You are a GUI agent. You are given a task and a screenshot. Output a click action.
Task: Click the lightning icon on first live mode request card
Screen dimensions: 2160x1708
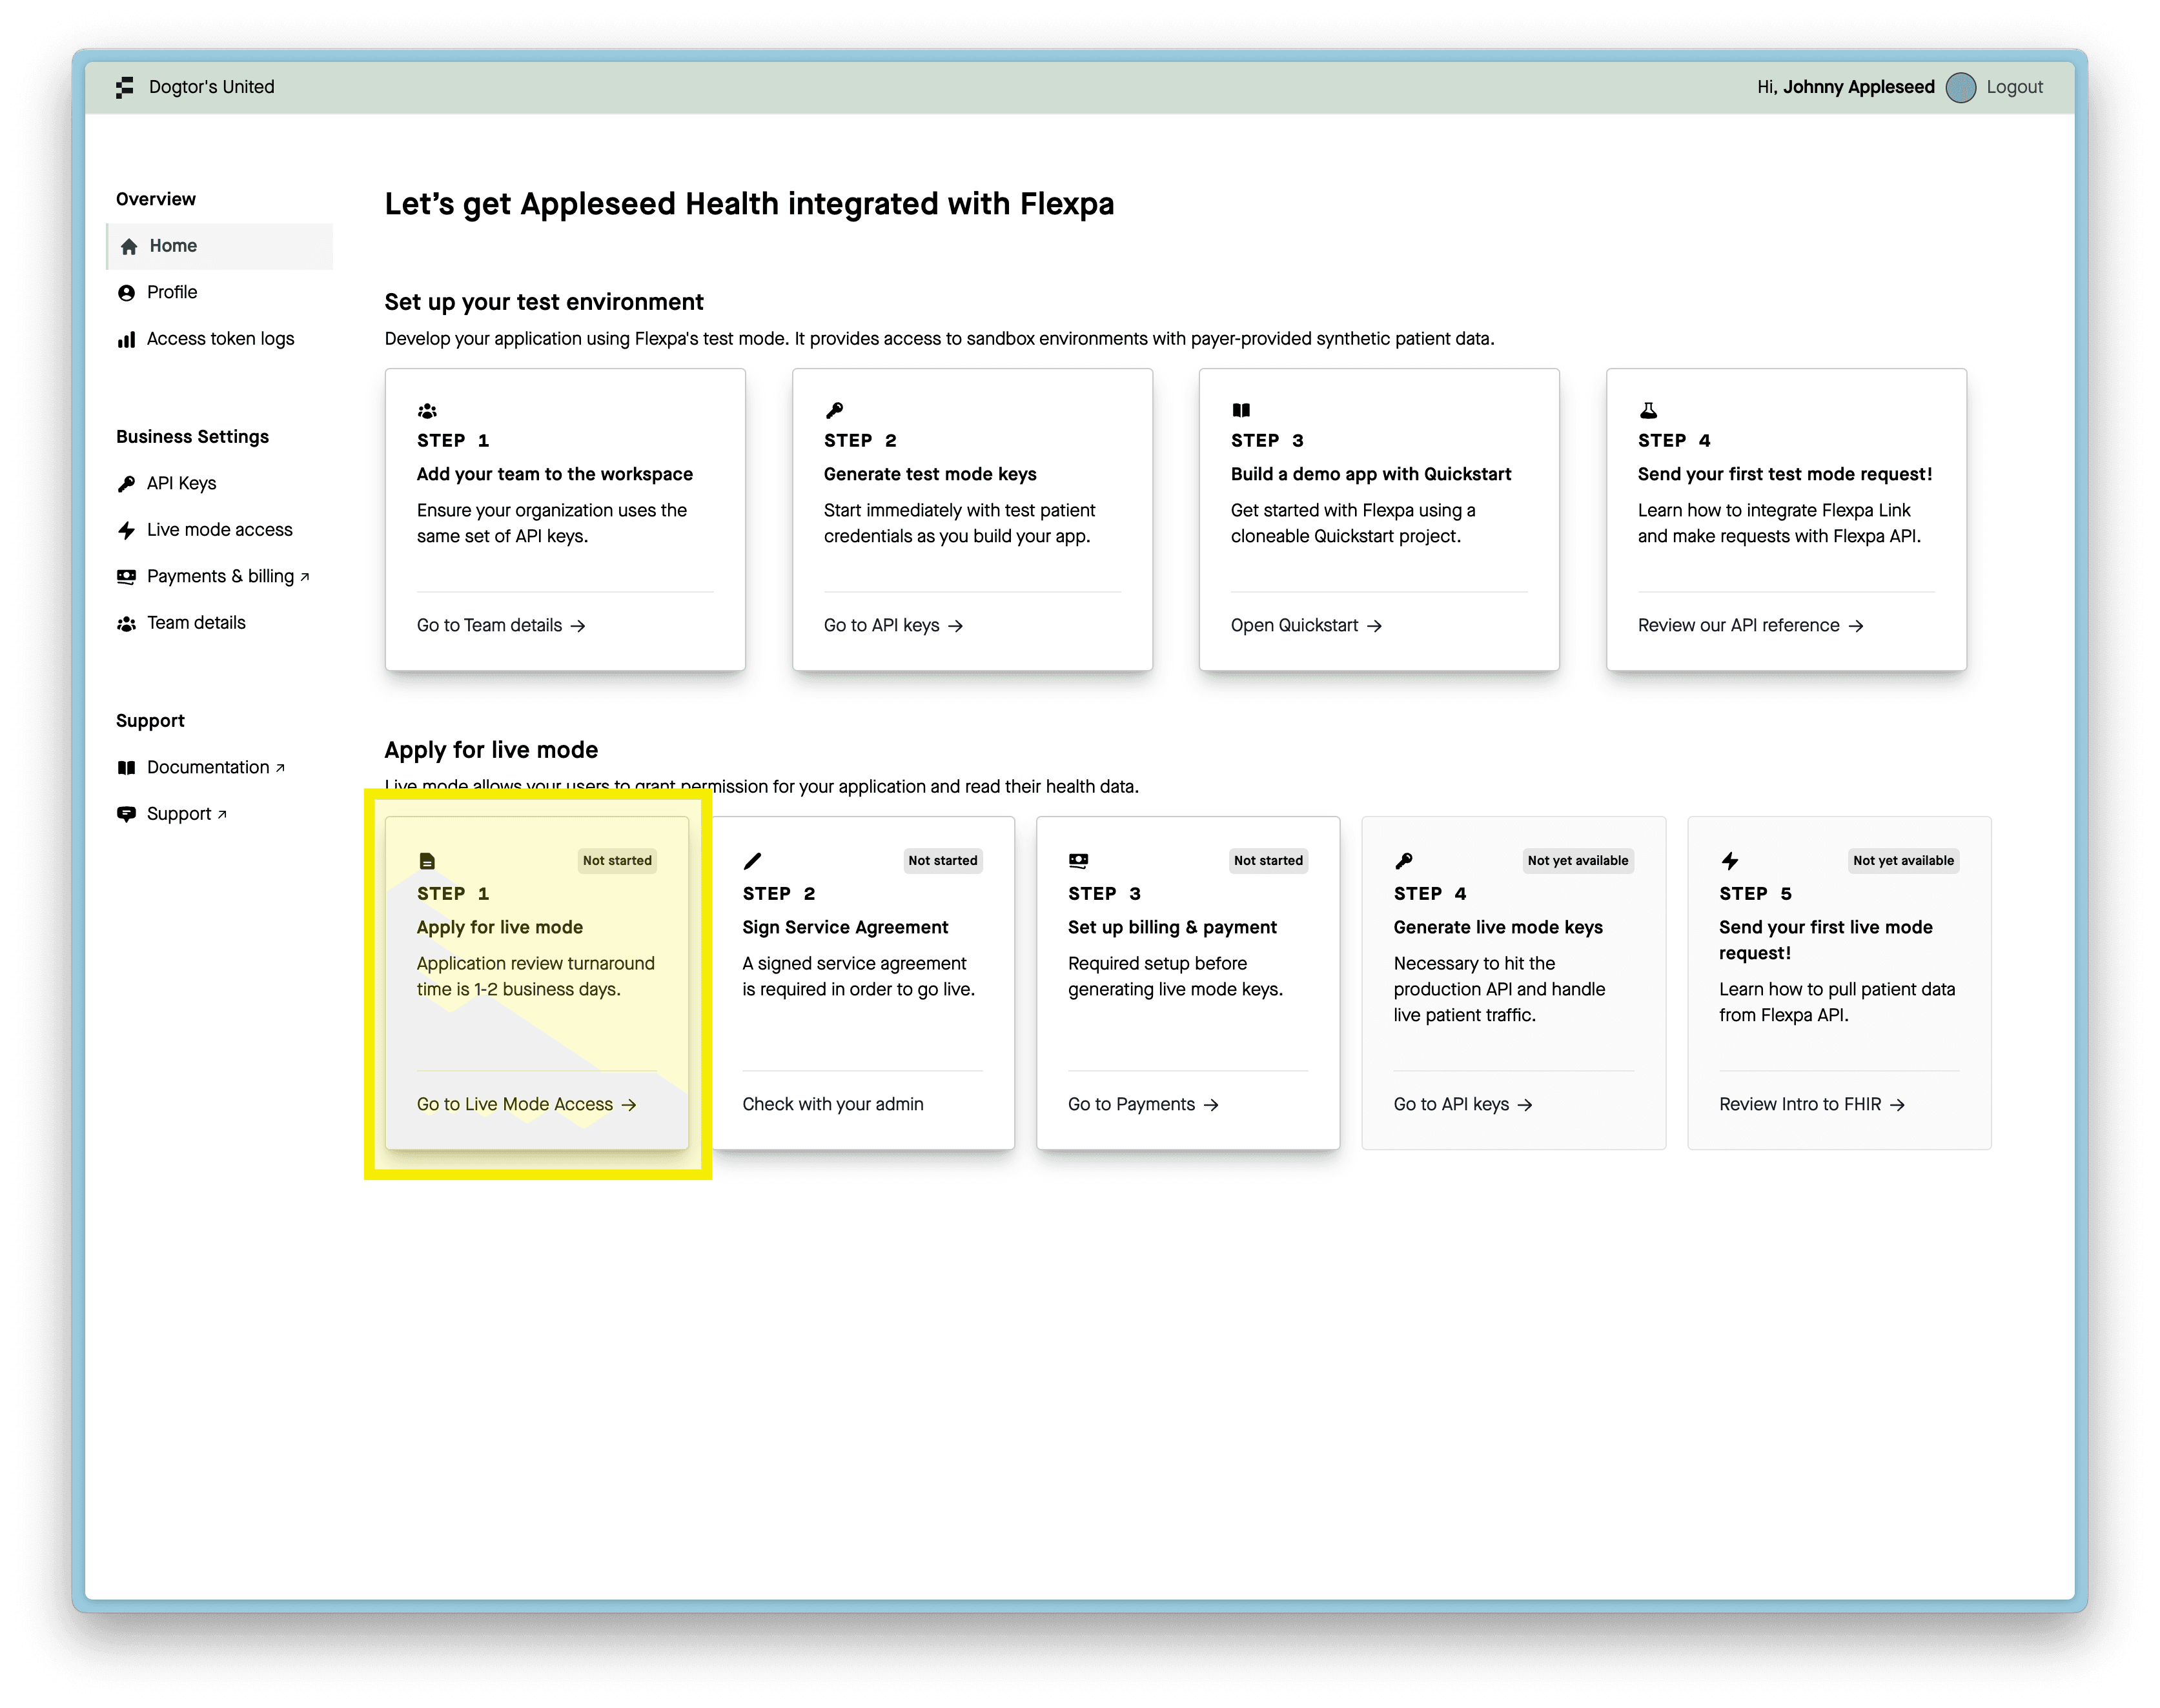pos(1730,861)
